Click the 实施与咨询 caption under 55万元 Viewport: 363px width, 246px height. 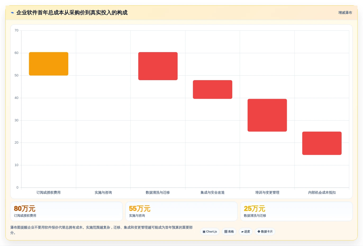pos(137,216)
